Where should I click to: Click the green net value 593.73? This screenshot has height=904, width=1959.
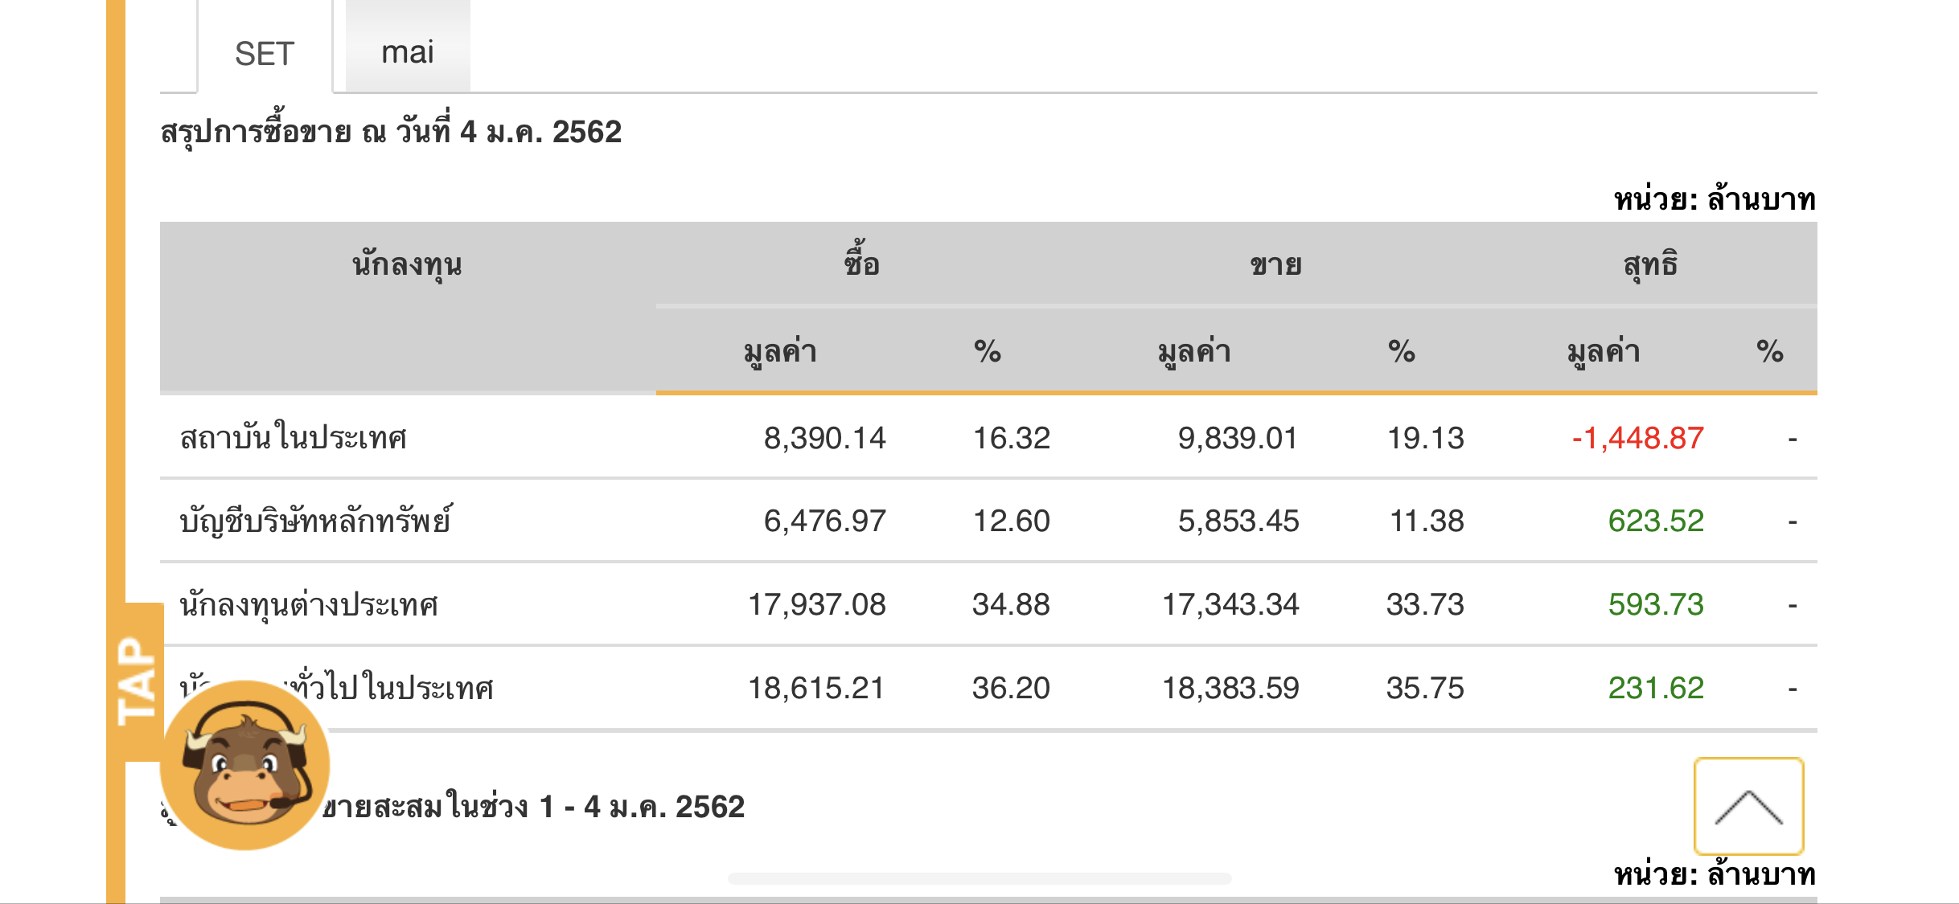point(1655,604)
